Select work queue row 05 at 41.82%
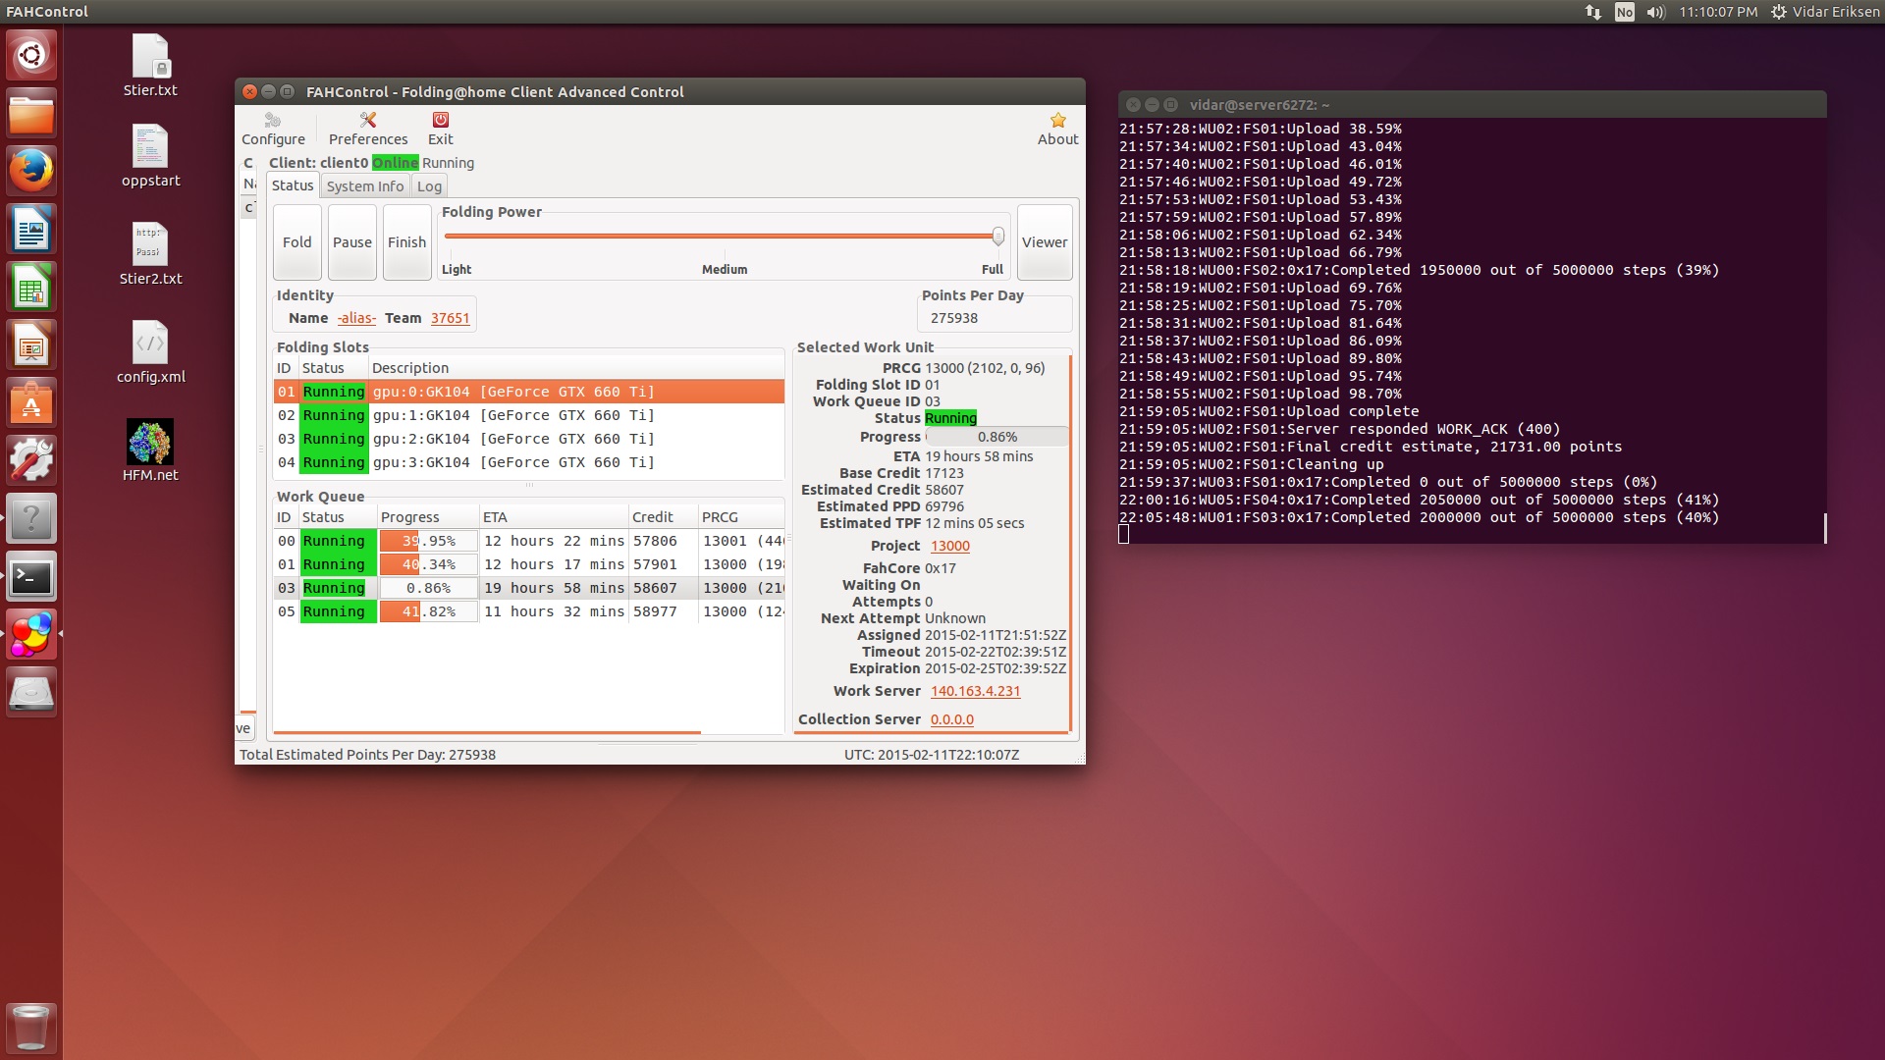The height and width of the screenshot is (1060, 1885). (529, 611)
